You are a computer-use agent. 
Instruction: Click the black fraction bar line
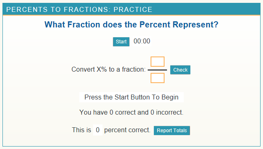click(x=157, y=70)
